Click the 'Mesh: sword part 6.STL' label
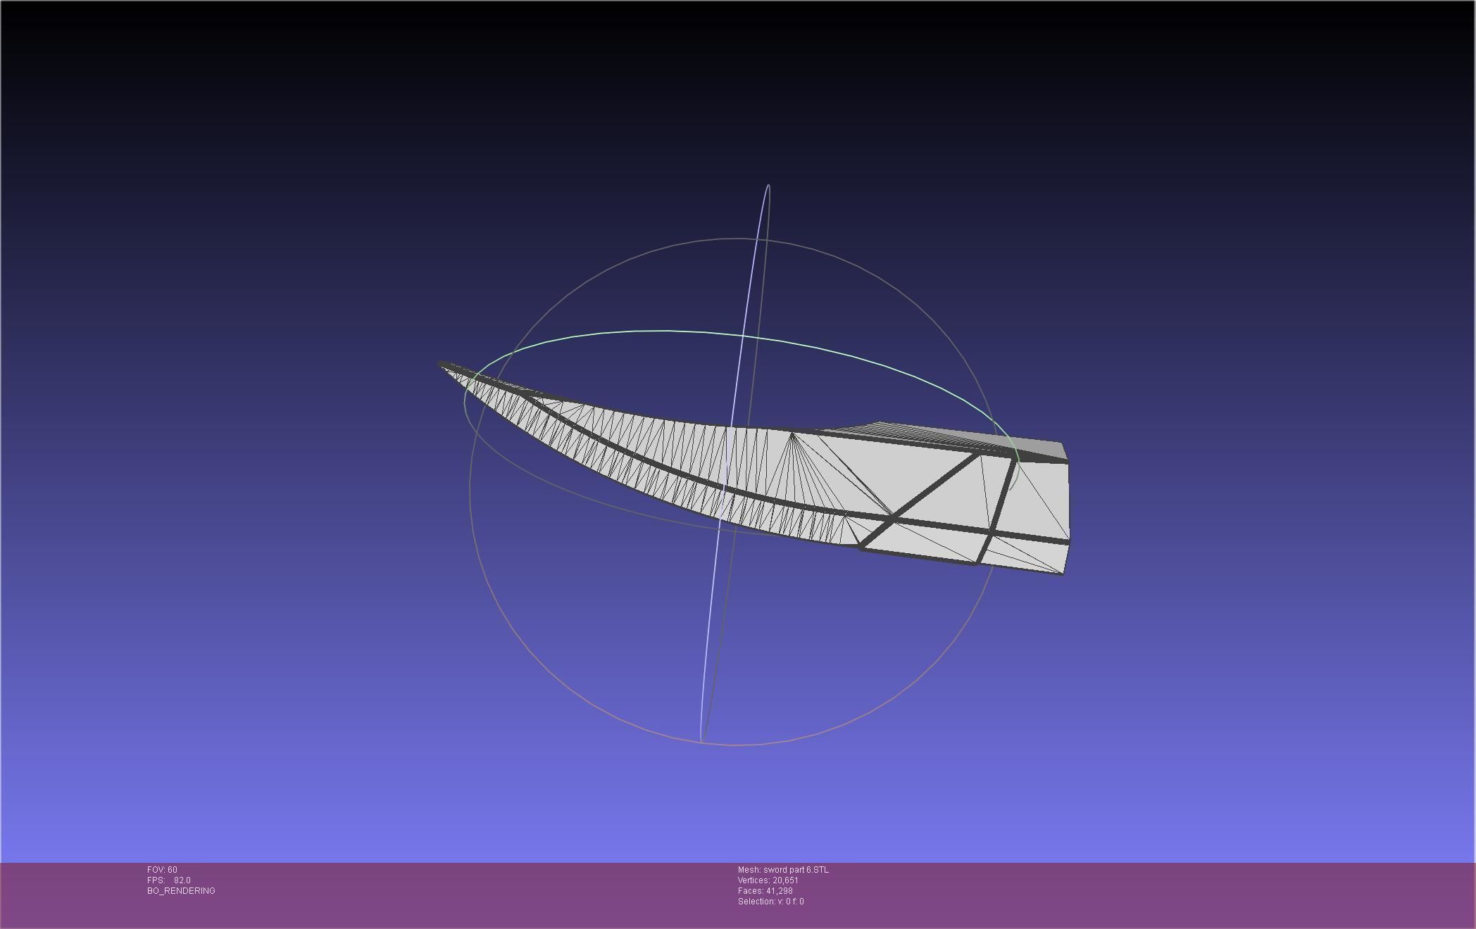Screen dimensions: 1476x929 coord(783,870)
